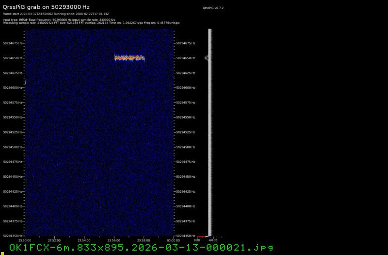
Task: Select the 23:58:00 time axis marker
Action: 144,240
